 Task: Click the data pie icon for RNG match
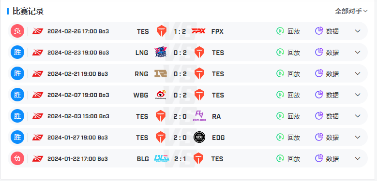(x=319, y=73)
